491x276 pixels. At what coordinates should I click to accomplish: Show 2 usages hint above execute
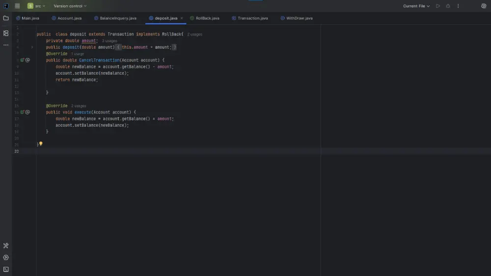78,106
